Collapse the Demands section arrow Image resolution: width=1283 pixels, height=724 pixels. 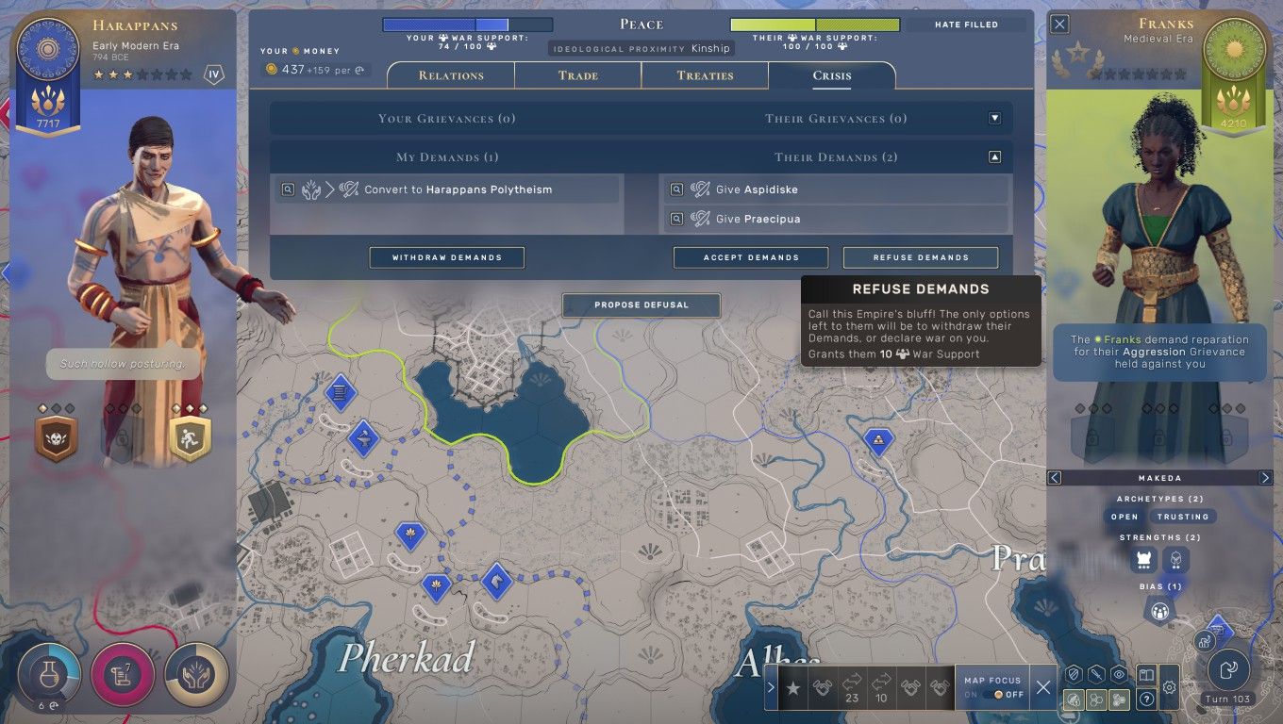coord(994,157)
